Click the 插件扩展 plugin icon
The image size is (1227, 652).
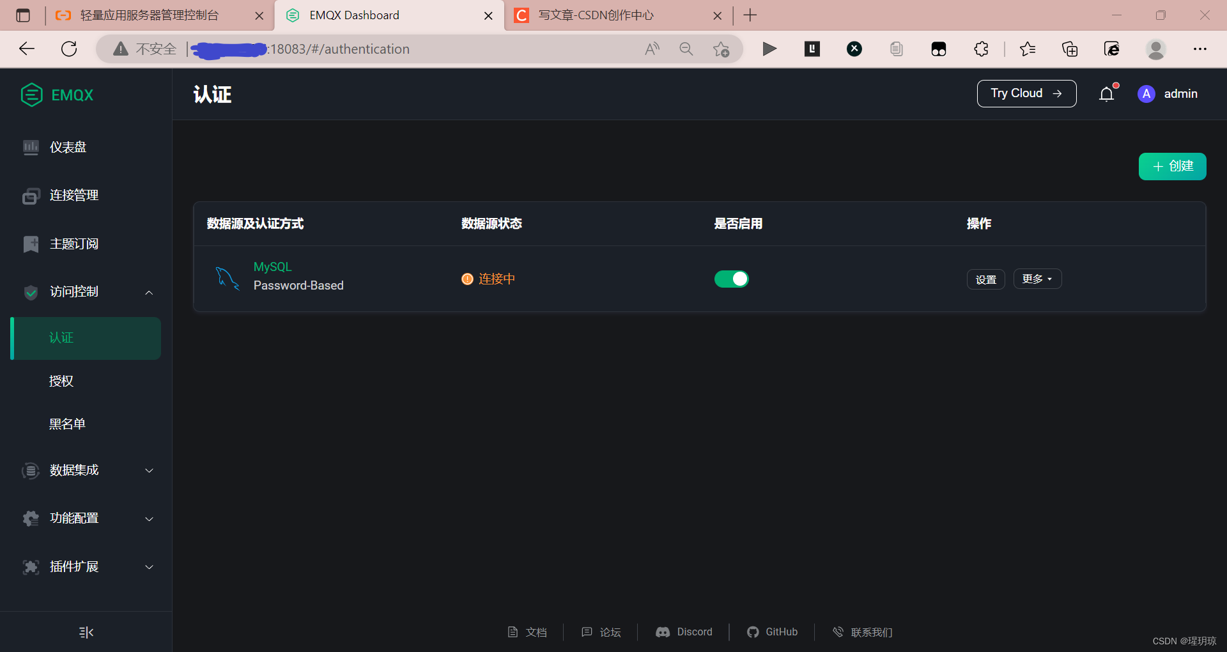31,567
